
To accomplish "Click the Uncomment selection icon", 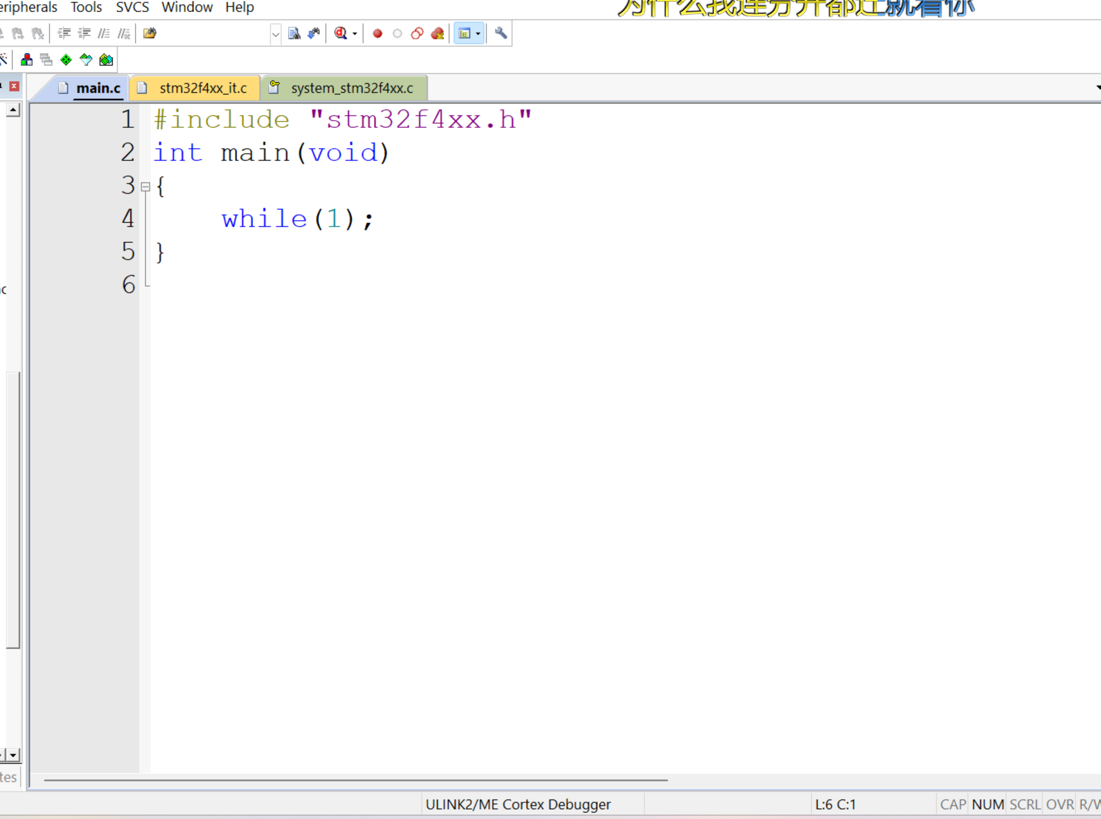I will click(x=124, y=34).
